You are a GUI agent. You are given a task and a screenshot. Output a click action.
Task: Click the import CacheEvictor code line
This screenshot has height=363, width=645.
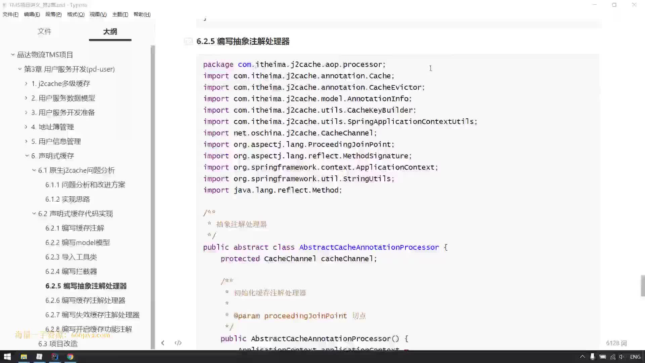[x=314, y=87]
